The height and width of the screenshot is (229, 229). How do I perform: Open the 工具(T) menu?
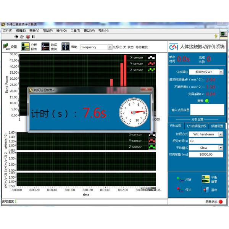pyautogui.click(x=75, y=31)
